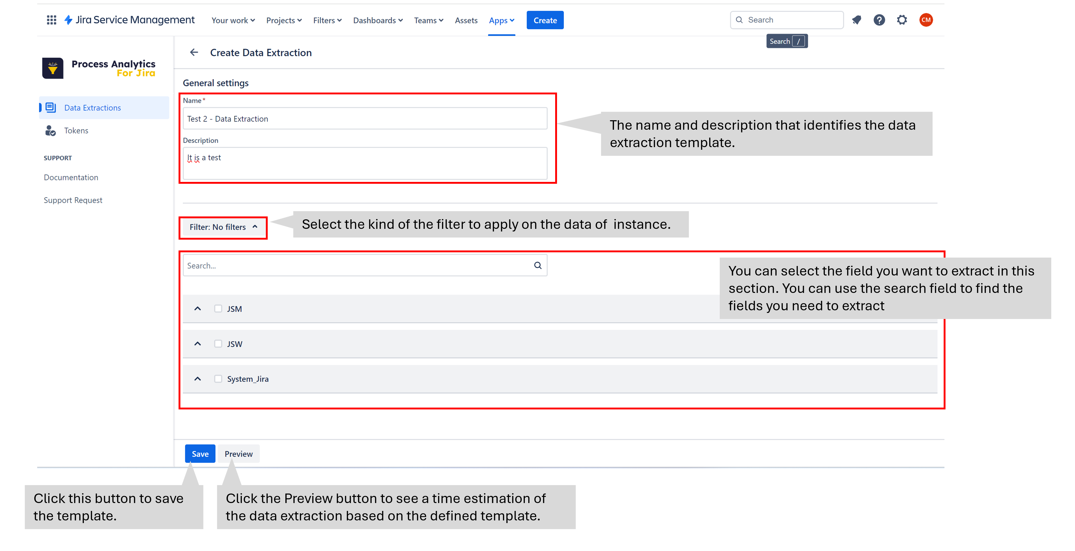The width and height of the screenshot is (1075, 551).
Task: Open the Support Request link
Action: coord(73,200)
